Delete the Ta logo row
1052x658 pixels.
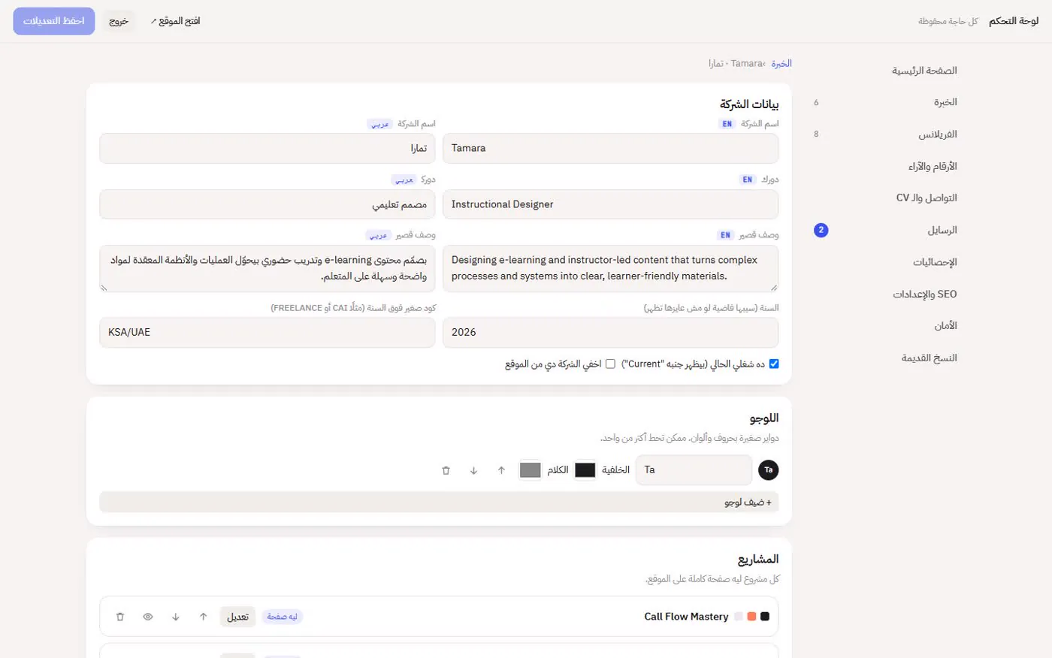click(446, 470)
